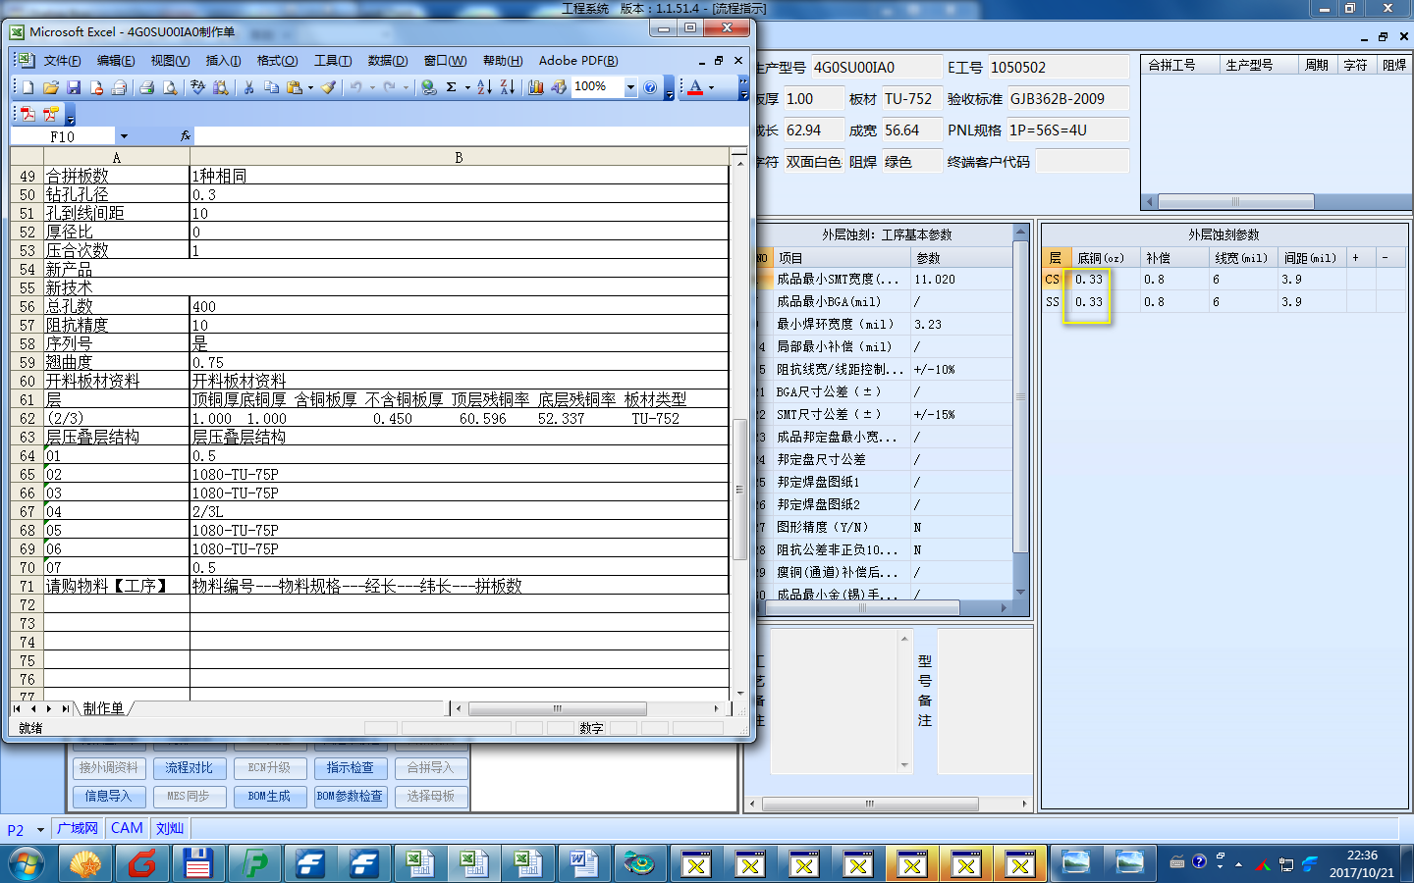This screenshot has height=883, width=1414.
Task: Click the floppy disk app in taskbar
Action: [198, 864]
